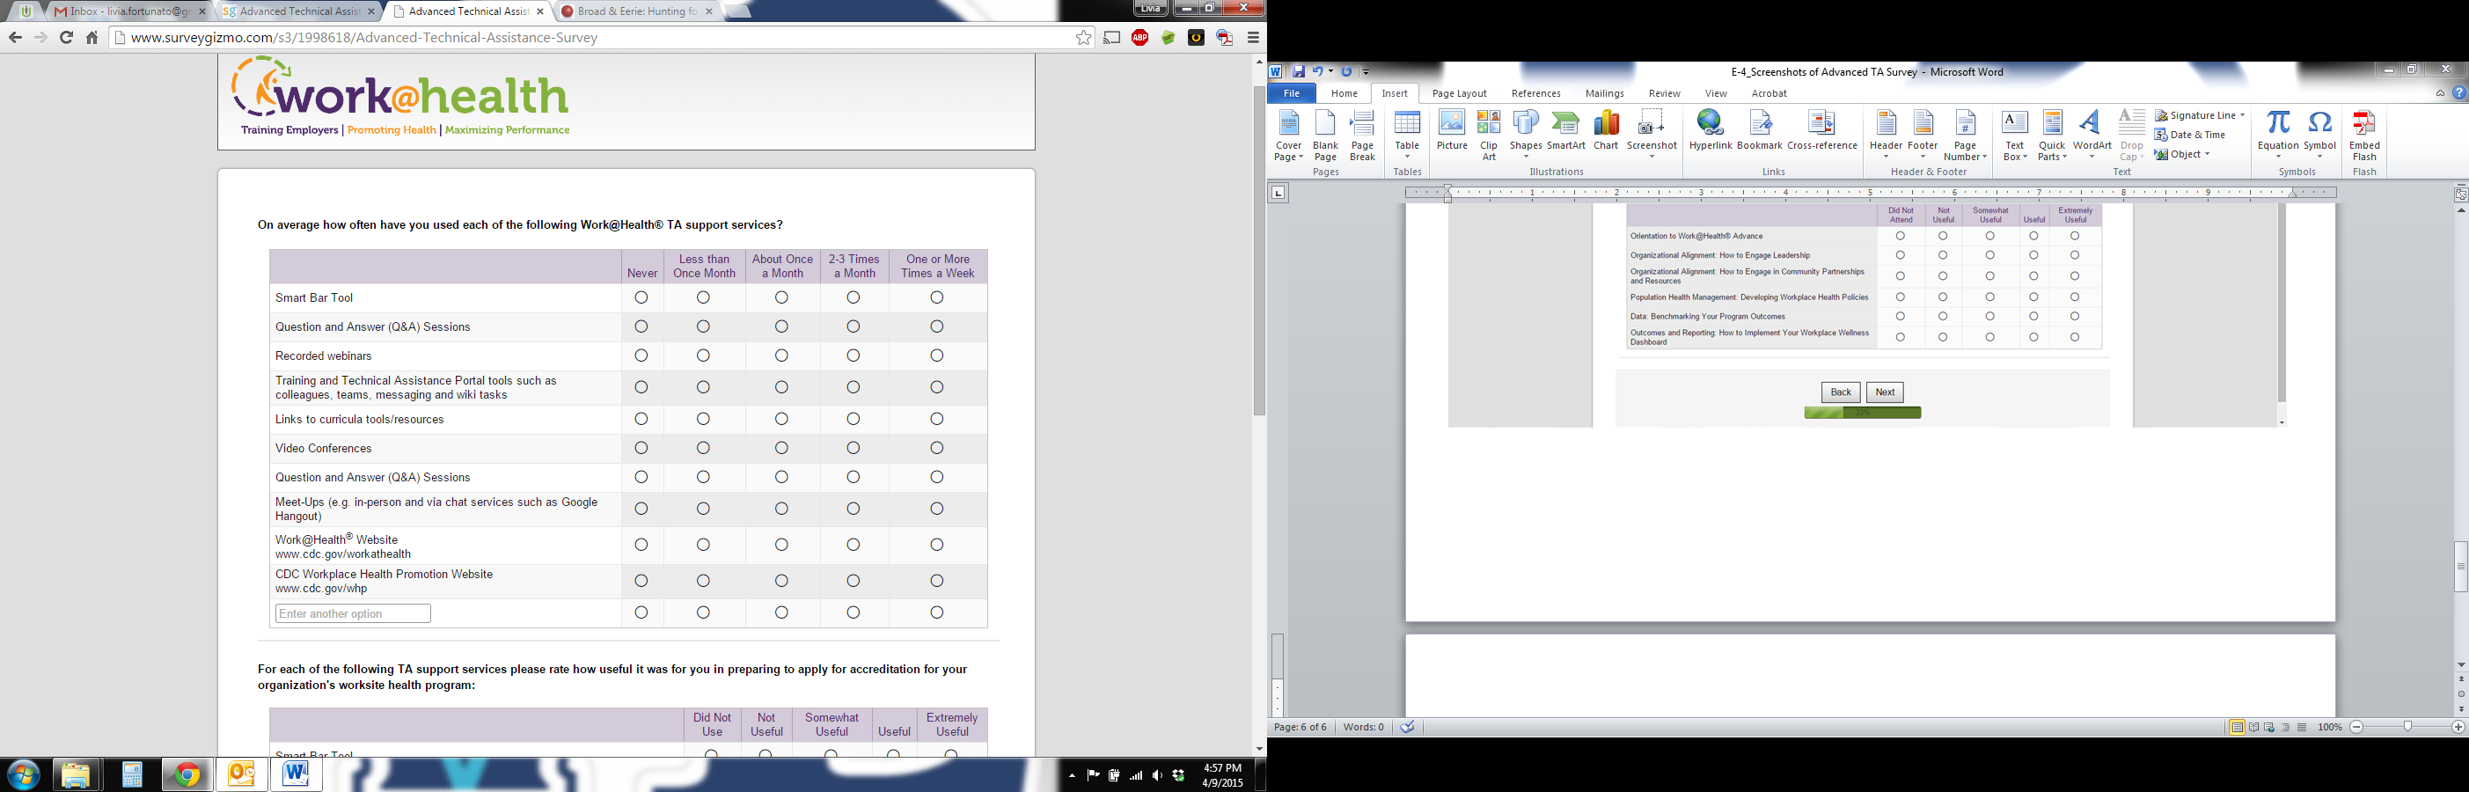Viewport: 2469px width, 792px height.
Task: Zoom out with the minus button in Word
Action: [x=2357, y=728]
